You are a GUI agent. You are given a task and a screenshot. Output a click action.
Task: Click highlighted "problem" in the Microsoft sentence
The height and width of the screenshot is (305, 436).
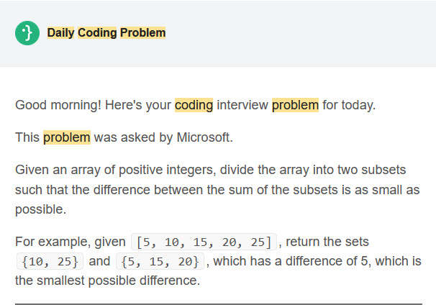tap(67, 137)
